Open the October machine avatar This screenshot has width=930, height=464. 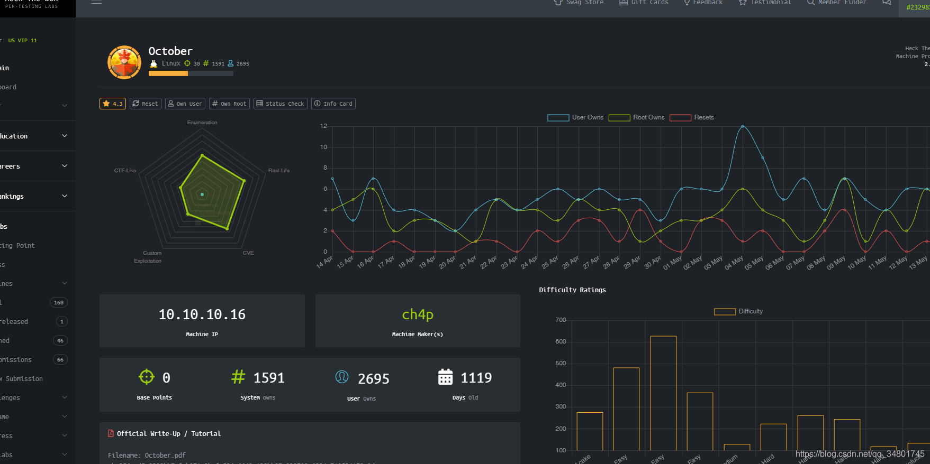[124, 62]
